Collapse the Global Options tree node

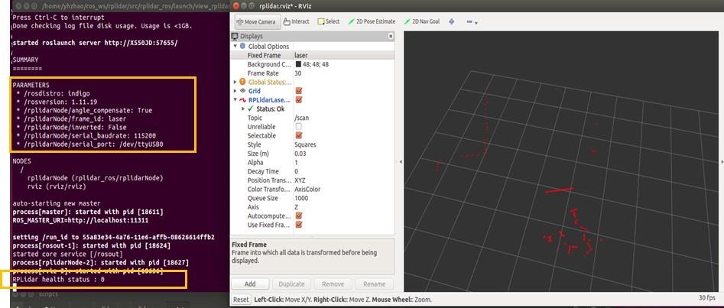click(235, 46)
